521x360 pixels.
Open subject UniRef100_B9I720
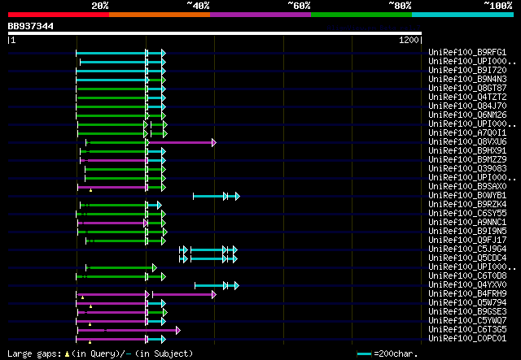click(467, 70)
